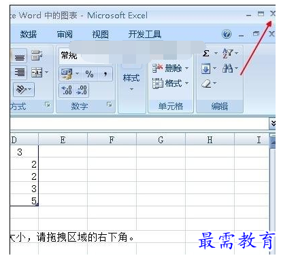Open the 数据 ribbon tab

coord(29,35)
